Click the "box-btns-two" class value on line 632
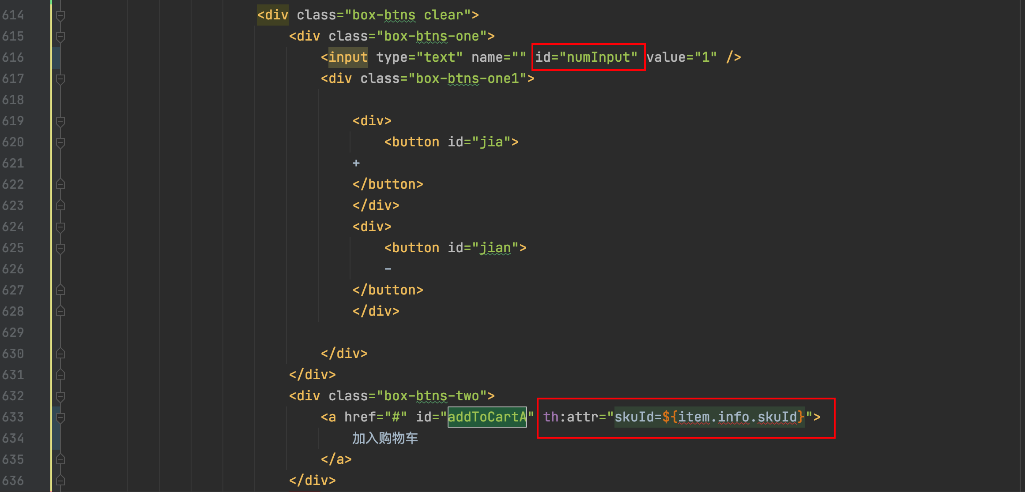1025x492 pixels. pos(432,396)
